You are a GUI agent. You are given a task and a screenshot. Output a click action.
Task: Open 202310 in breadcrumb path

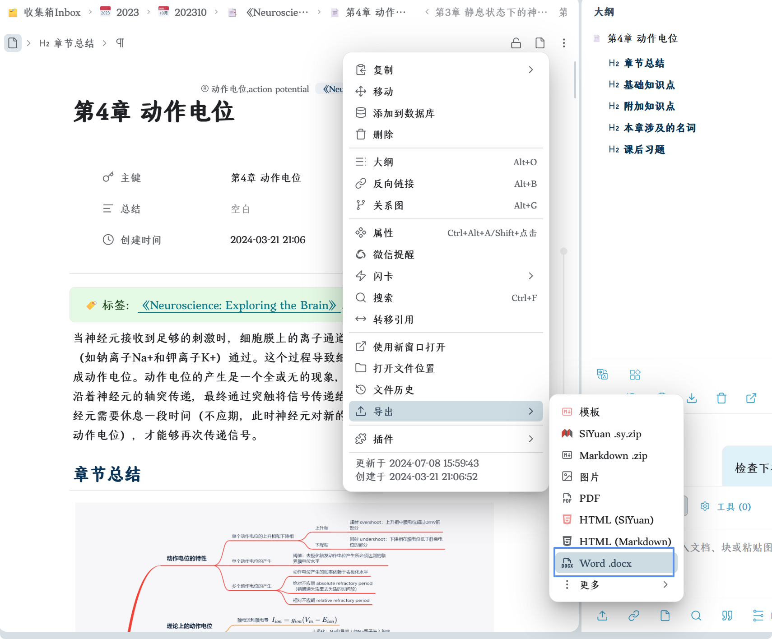(x=191, y=12)
